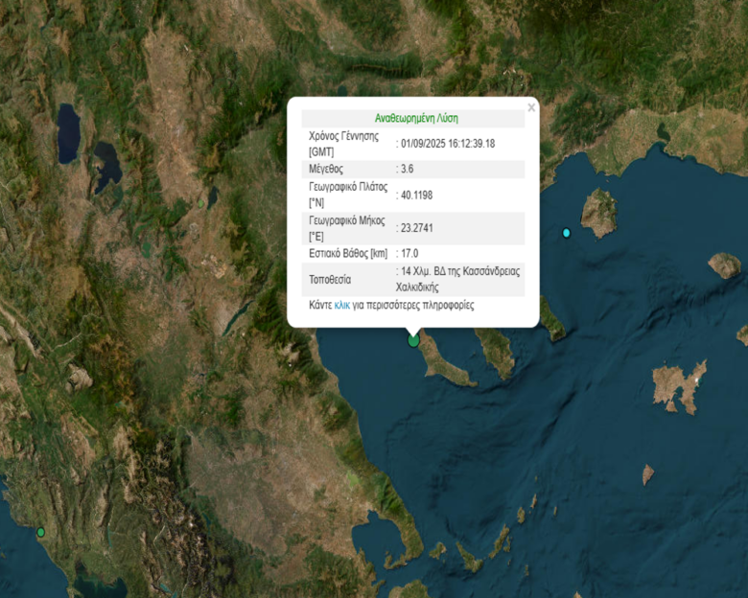The height and width of the screenshot is (598, 748).
Task: Click the location text '14 Χλμ. ΒΔ της Κασσάνδρειας'
Action: pyautogui.click(x=460, y=271)
